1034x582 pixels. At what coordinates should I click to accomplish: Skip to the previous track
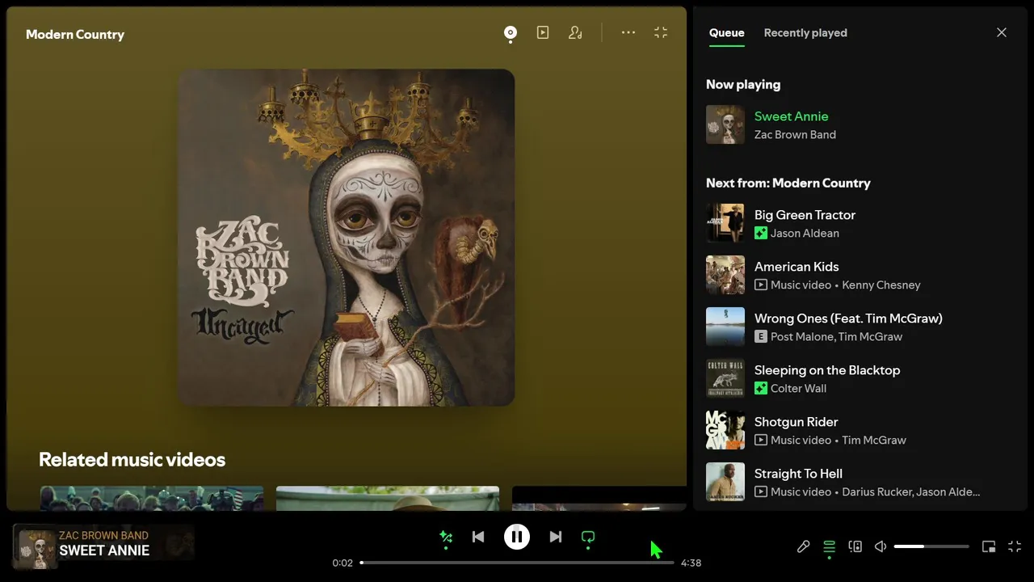point(478,537)
